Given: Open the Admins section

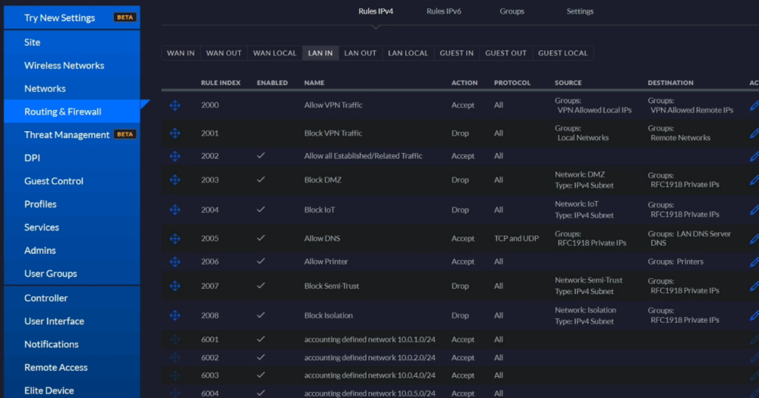Looking at the screenshot, I should pos(72,250).
